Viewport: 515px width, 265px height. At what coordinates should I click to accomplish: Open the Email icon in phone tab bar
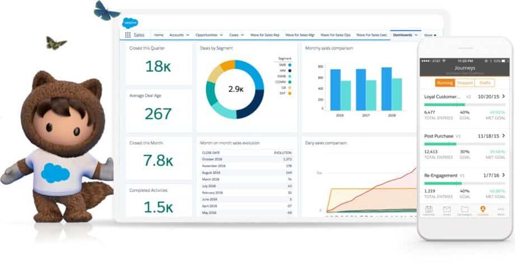(x=447, y=210)
